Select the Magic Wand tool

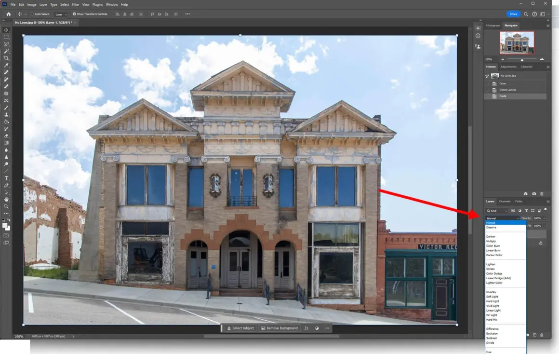pyautogui.click(x=6, y=51)
